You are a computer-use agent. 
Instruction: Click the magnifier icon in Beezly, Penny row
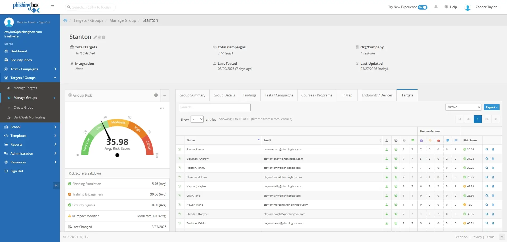click(487, 150)
